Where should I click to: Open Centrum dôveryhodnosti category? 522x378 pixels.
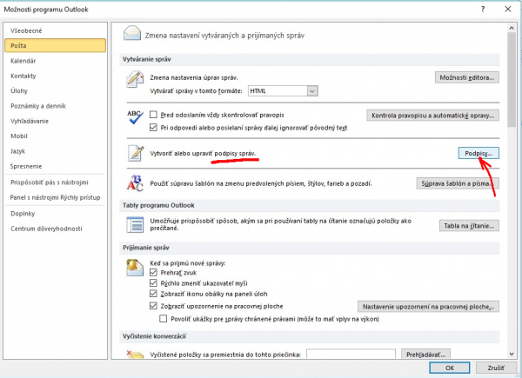[56, 229]
